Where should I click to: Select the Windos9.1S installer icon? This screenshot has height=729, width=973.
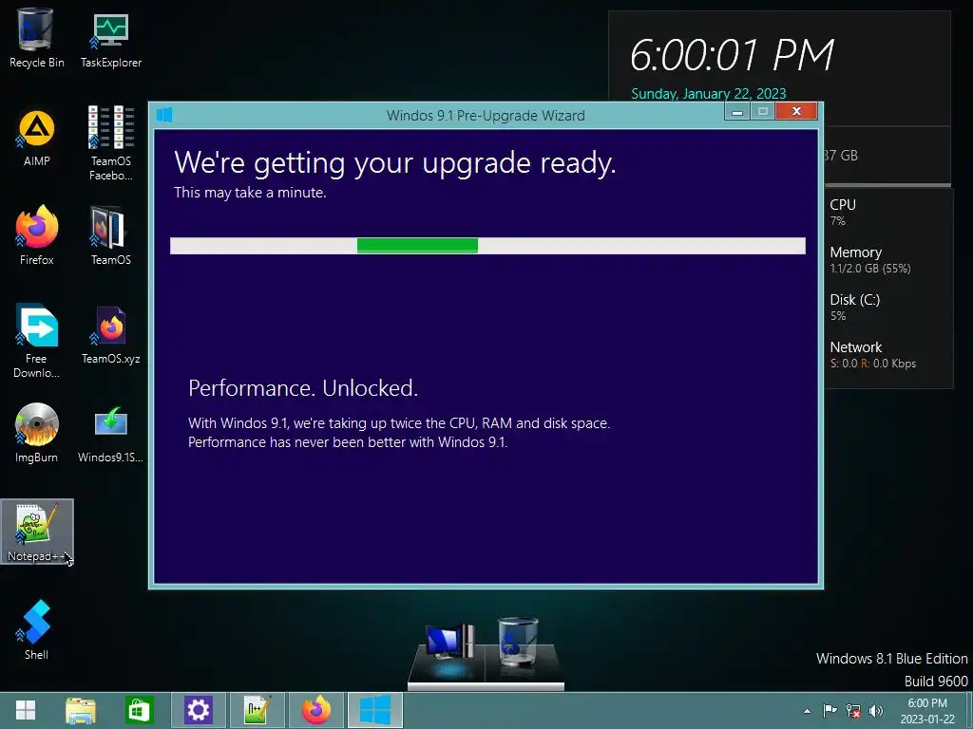point(110,433)
